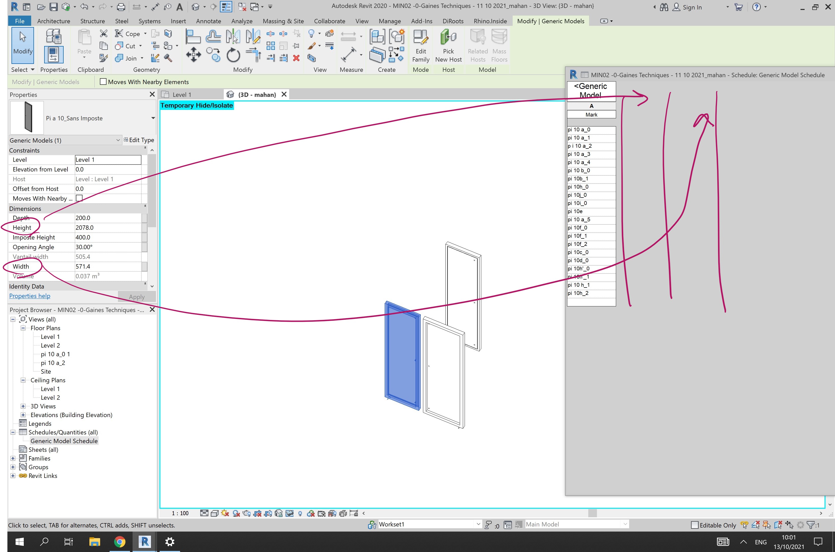This screenshot has width=835, height=552.
Task: Click the Edit Type button
Action: click(x=139, y=140)
